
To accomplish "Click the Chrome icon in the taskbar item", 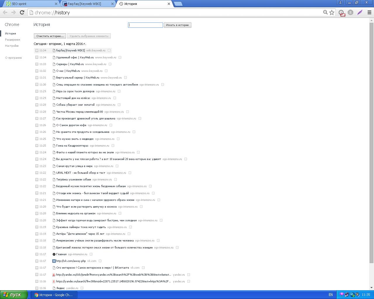I will (x=36, y=295).
